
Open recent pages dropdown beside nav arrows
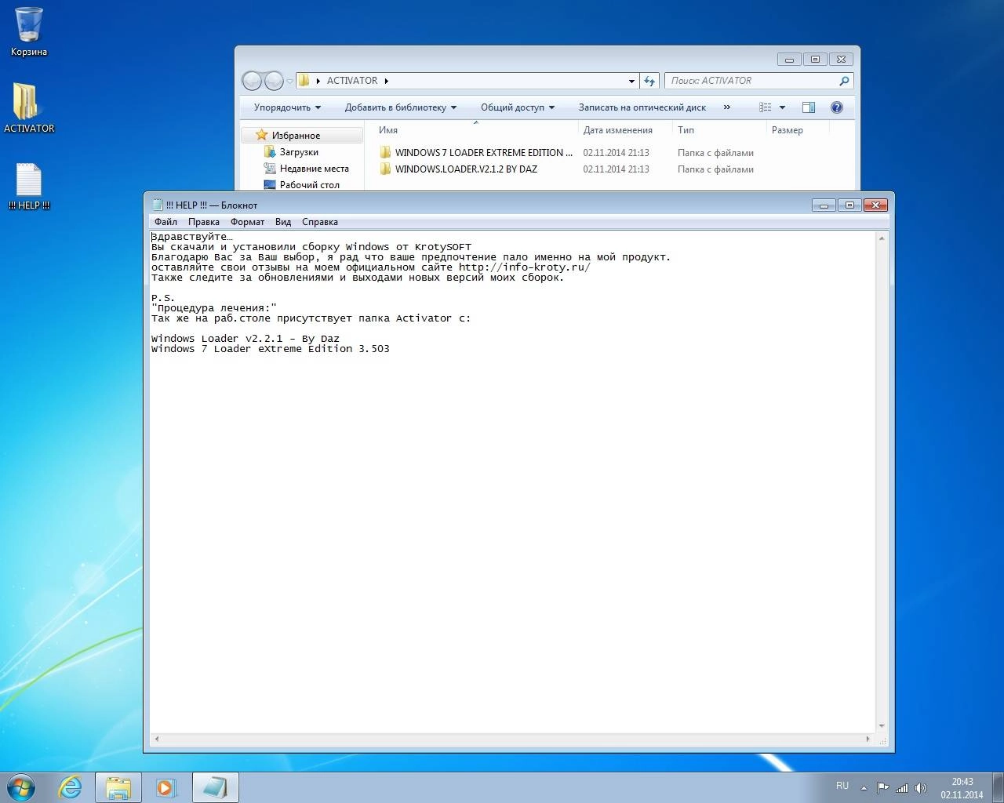pyautogui.click(x=290, y=81)
